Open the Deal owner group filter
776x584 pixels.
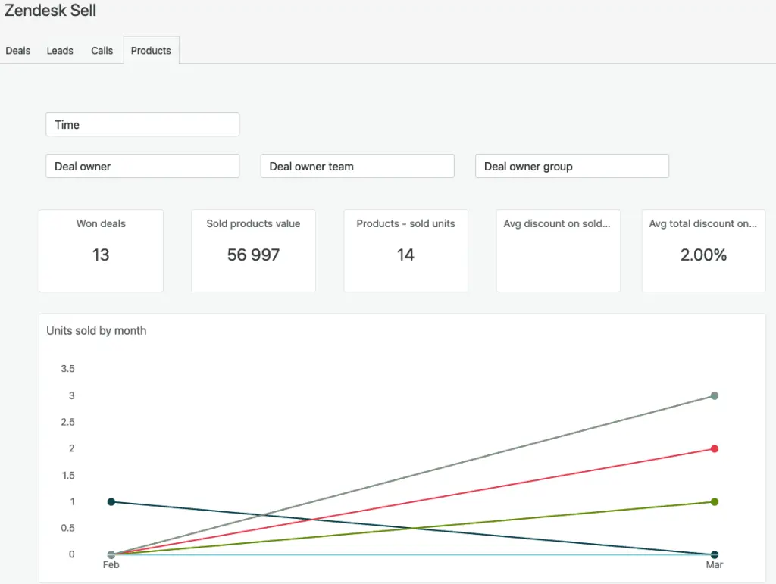tap(572, 166)
